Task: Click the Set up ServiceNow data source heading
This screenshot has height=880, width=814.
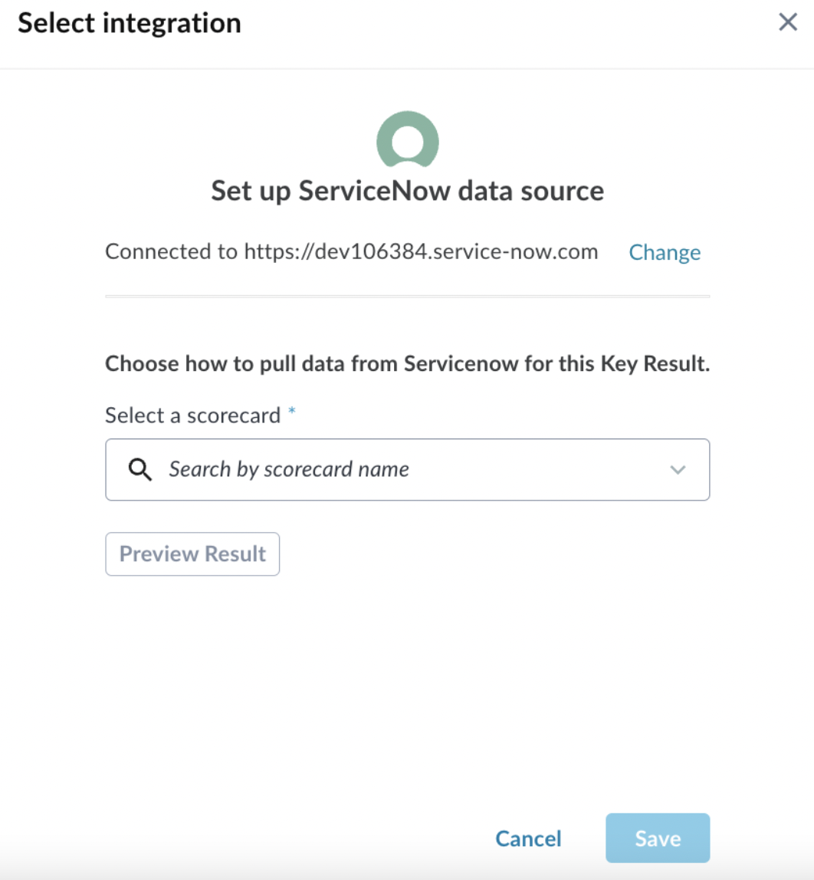Action: pyautogui.click(x=407, y=191)
